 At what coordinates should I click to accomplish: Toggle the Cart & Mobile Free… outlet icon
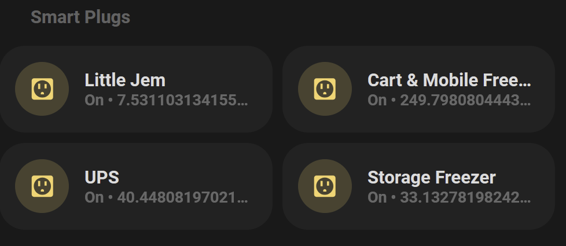pos(325,89)
